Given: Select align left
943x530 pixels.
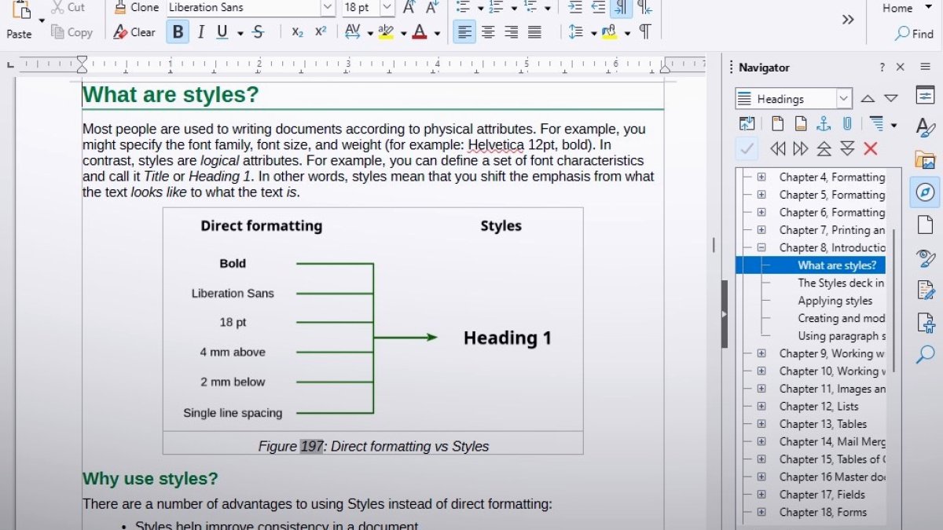Looking at the screenshot, I should (x=464, y=32).
